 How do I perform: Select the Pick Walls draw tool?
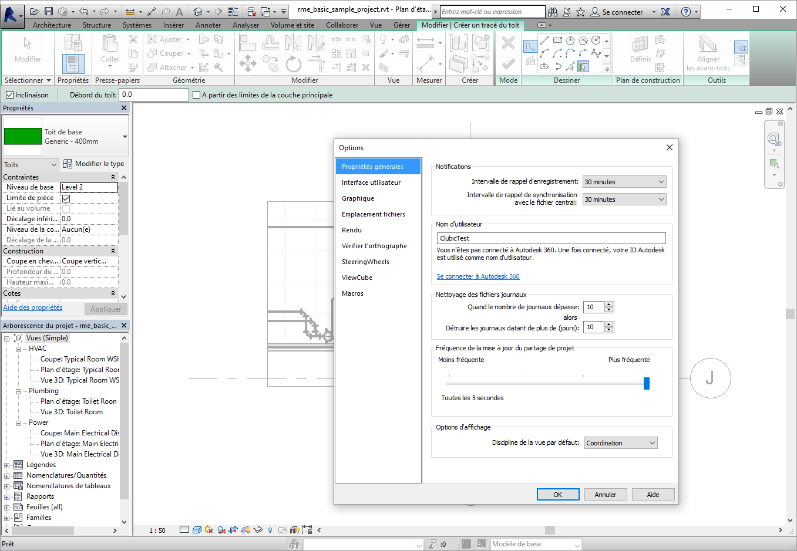click(x=583, y=66)
